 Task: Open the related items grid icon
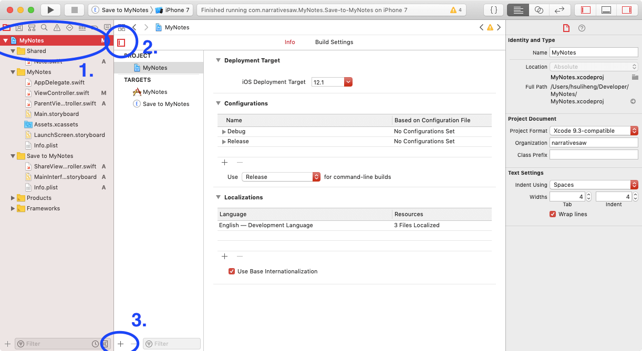(122, 27)
